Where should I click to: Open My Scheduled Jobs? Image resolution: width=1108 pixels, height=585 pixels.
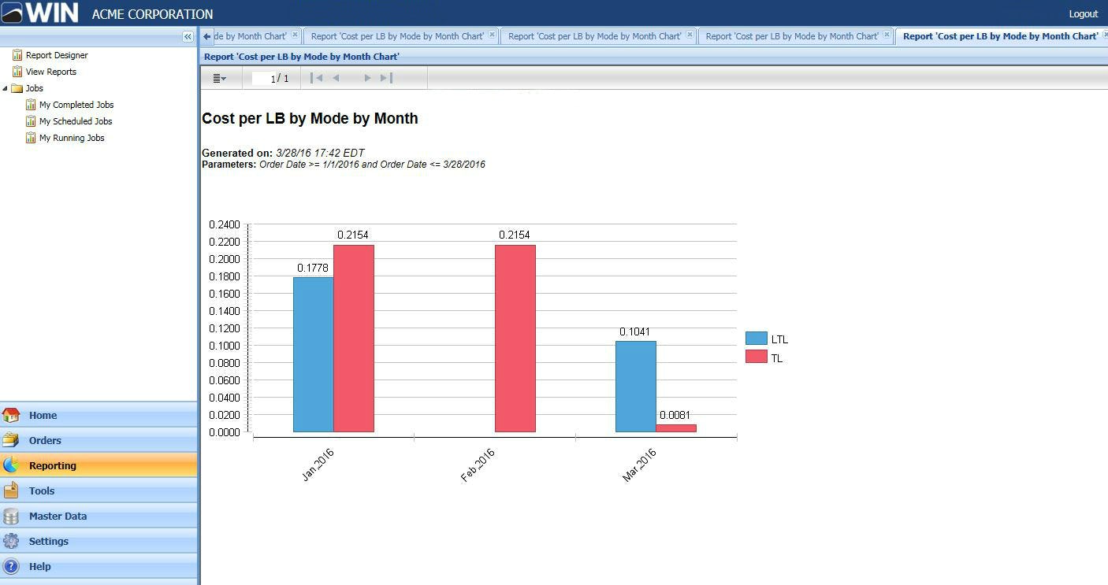point(76,121)
